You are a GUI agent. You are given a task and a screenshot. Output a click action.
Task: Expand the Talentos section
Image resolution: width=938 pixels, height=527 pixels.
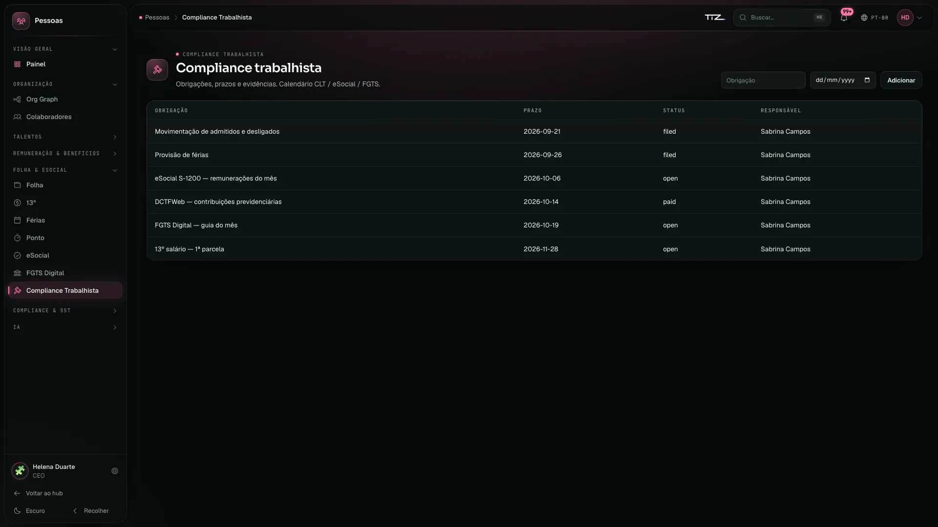65,137
